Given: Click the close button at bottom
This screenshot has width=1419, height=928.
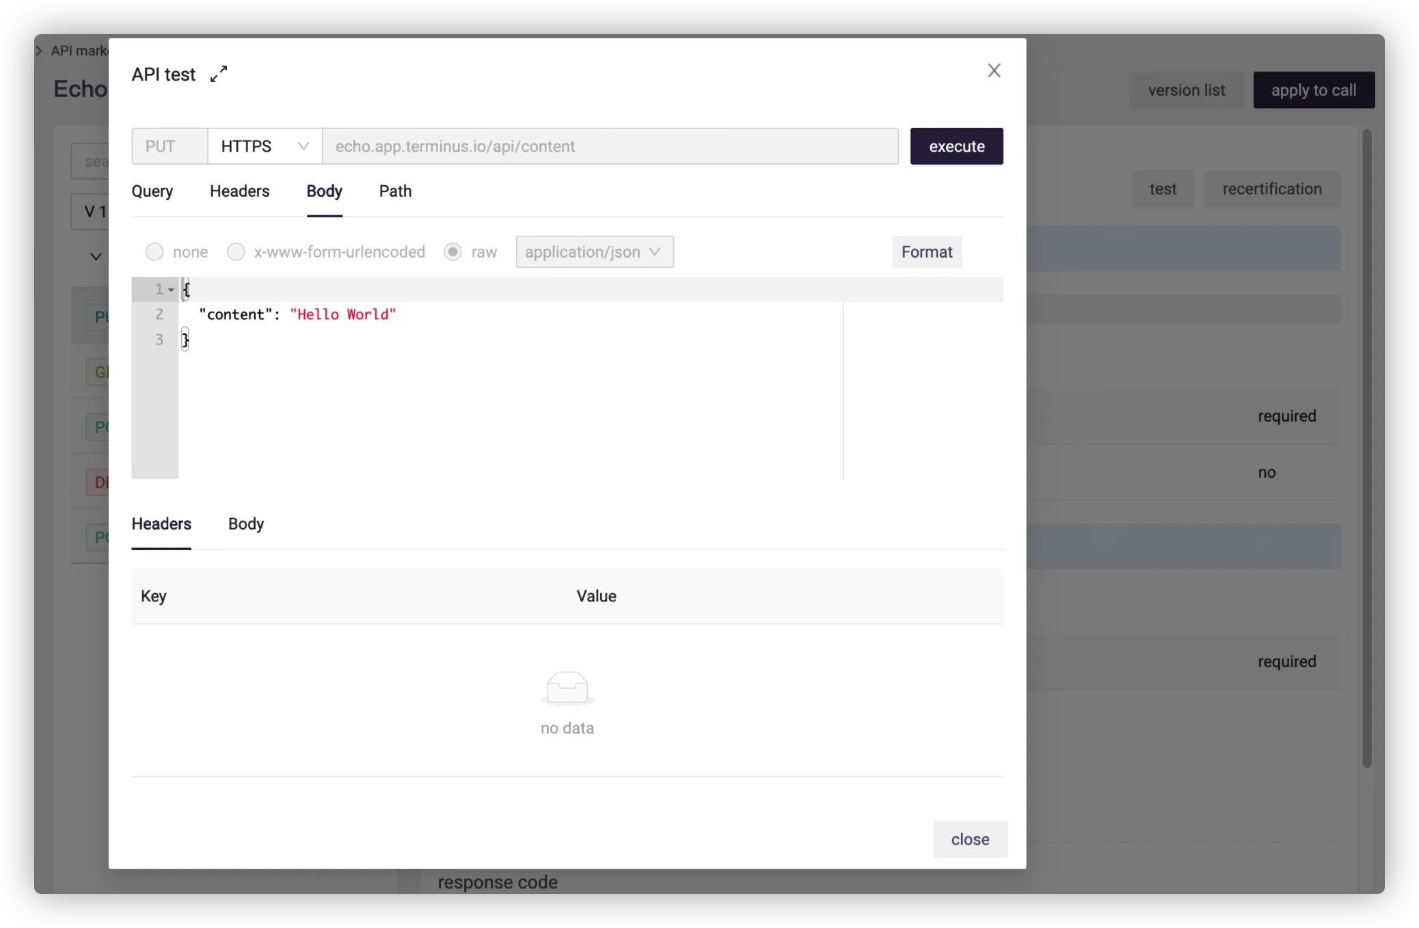Looking at the screenshot, I should click(969, 839).
